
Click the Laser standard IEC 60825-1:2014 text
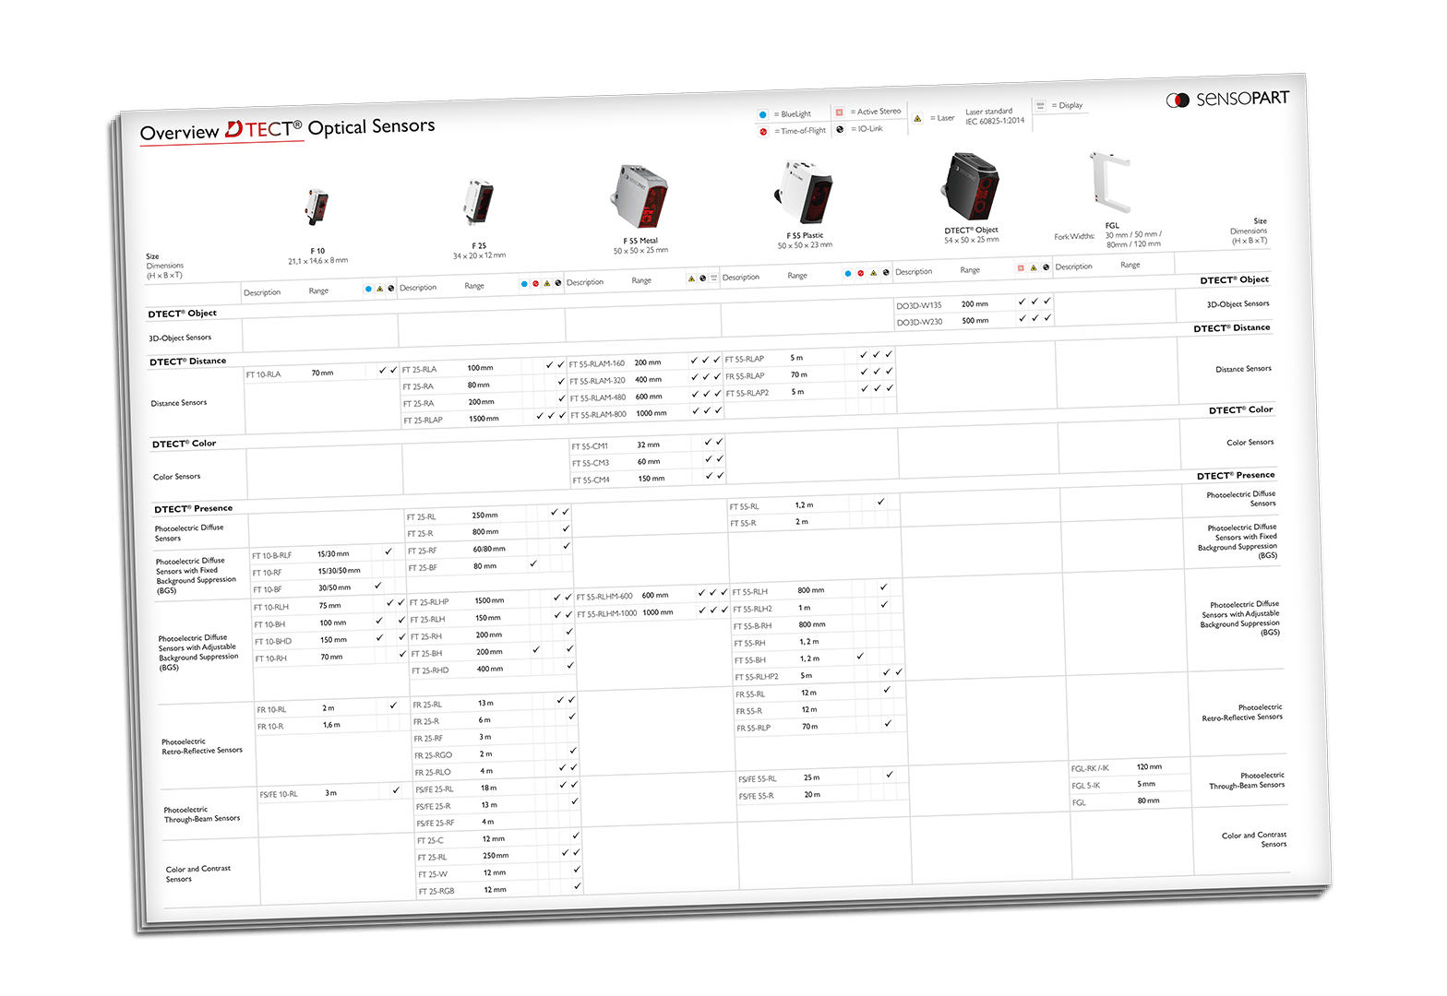coord(994,116)
